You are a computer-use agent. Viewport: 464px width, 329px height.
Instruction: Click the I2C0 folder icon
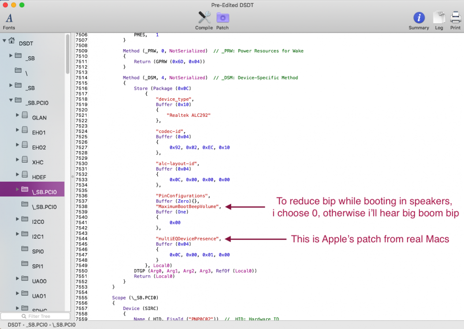point(25,219)
